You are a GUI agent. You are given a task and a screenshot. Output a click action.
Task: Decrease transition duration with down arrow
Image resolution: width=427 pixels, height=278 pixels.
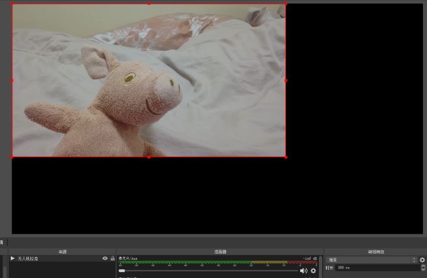422,270
